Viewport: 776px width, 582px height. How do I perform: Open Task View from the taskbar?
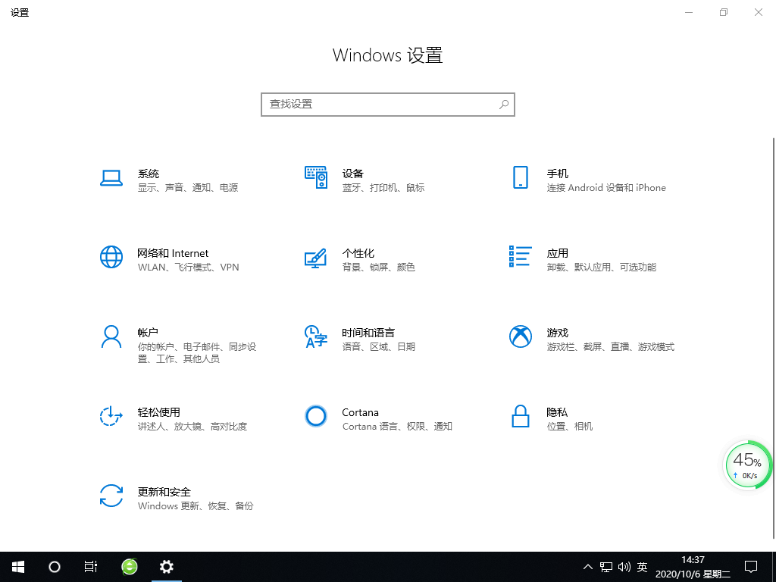pyautogui.click(x=91, y=566)
